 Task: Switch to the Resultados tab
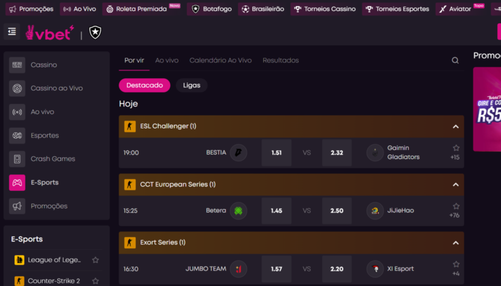[281, 60]
